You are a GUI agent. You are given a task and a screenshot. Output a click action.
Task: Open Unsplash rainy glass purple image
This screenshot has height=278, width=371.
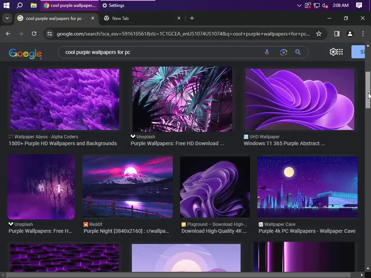point(41,187)
